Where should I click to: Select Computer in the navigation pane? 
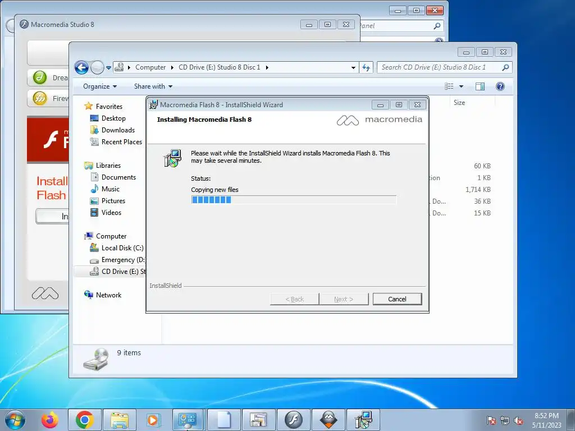point(111,236)
